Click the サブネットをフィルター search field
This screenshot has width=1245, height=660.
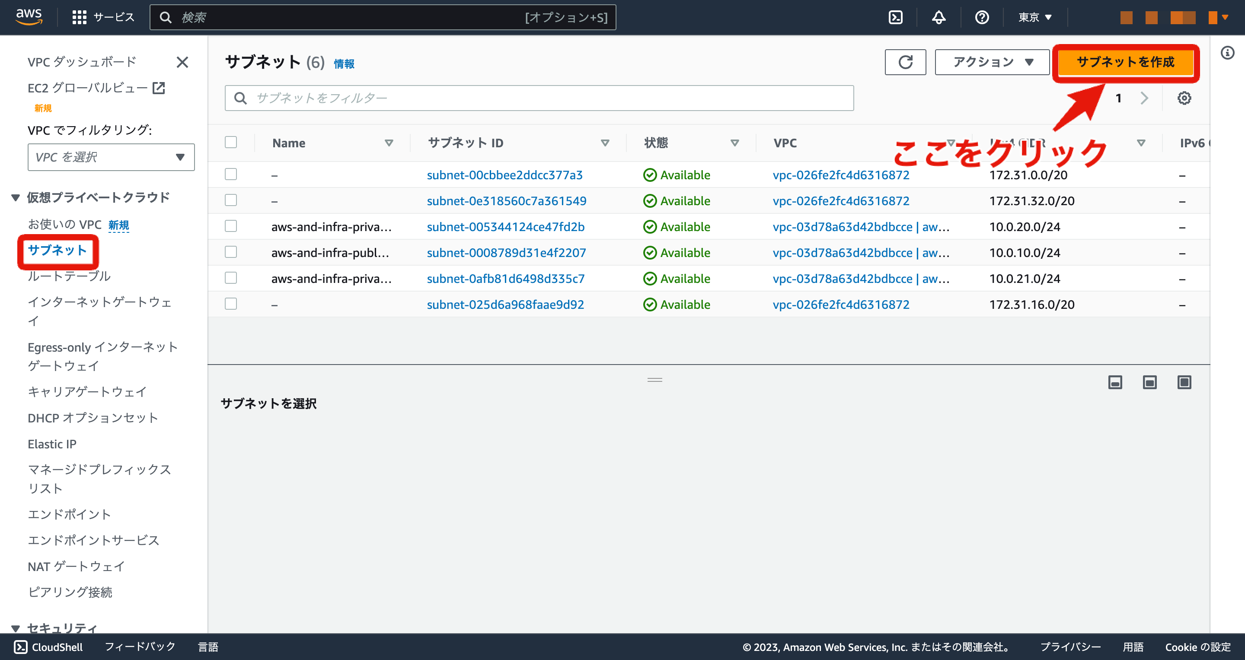(x=539, y=98)
